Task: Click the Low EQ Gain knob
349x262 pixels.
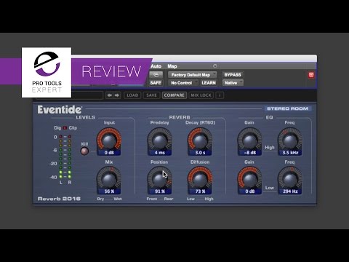Action: click(249, 179)
